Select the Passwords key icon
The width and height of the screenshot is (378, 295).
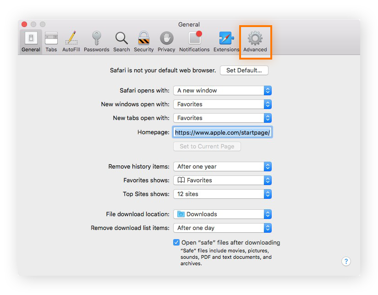(x=96, y=42)
